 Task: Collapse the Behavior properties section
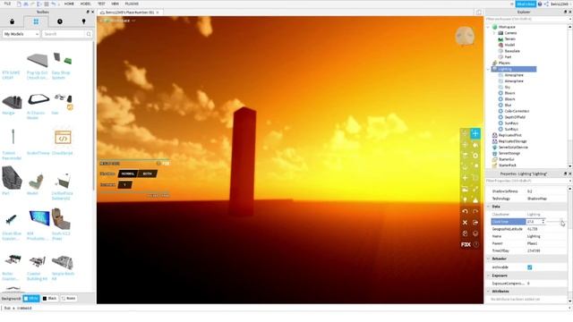point(489,258)
